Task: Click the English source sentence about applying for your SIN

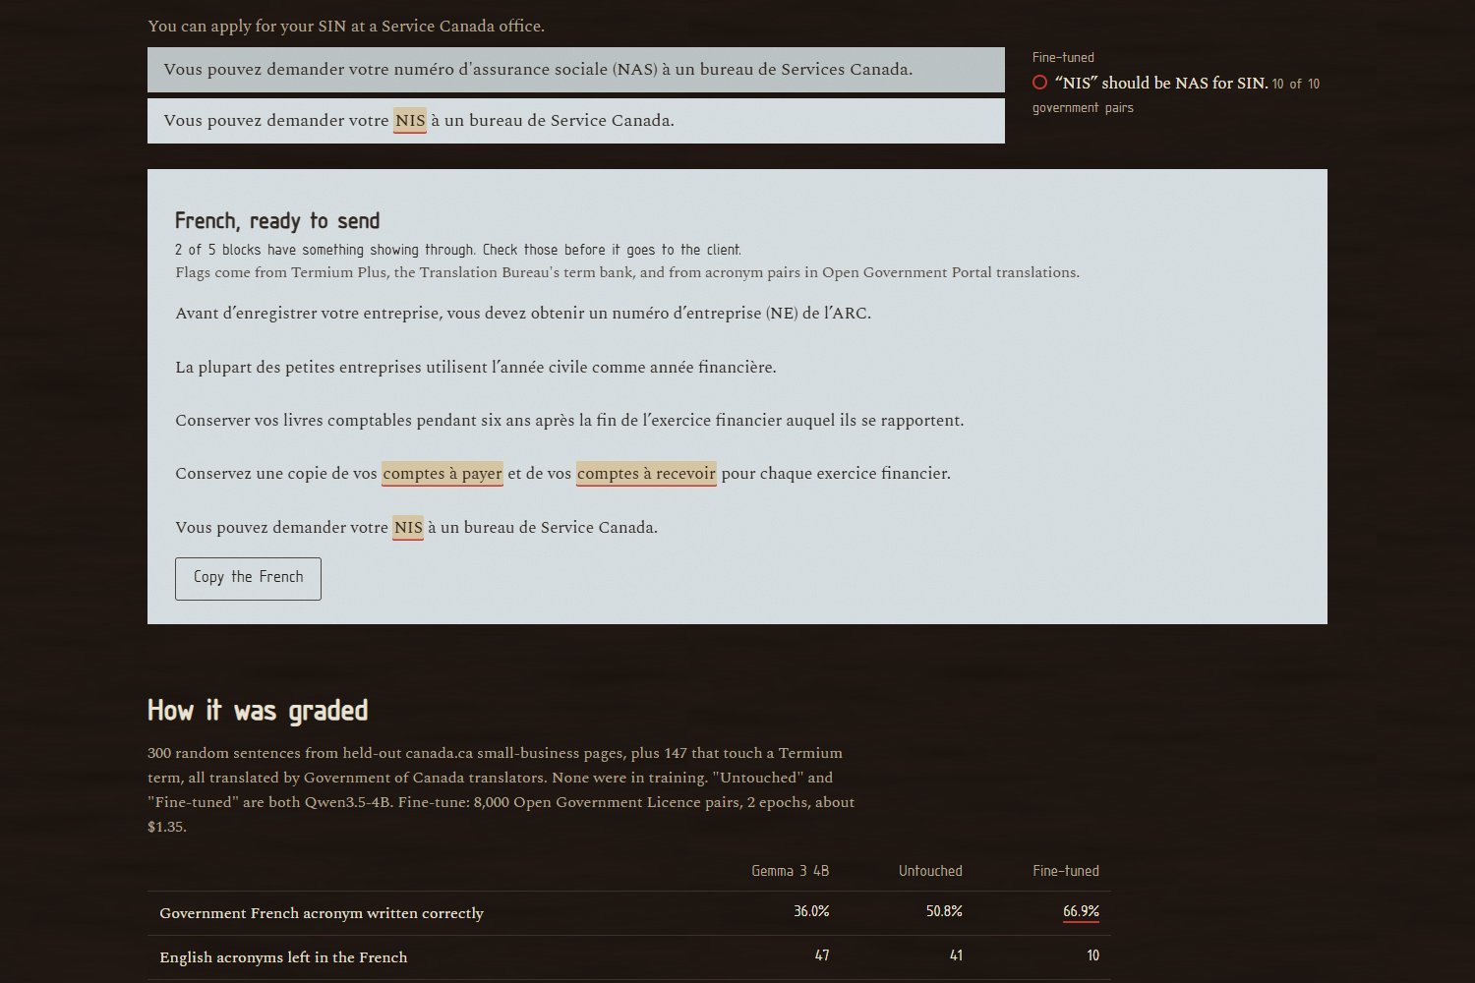Action: click(346, 27)
